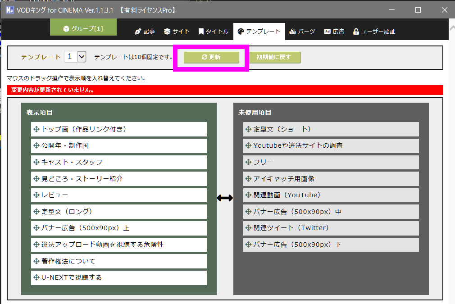455x304 pixels.
Task: Click the move icon next to フリー item
Action: tap(248, 162)
